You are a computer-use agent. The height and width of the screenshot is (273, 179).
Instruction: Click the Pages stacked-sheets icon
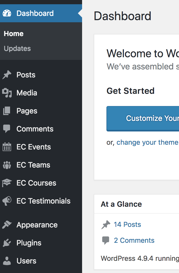pyautogui.click(x=7, y=111)
